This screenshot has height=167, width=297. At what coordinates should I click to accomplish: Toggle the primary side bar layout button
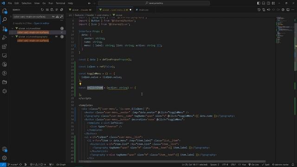point(259,3)
